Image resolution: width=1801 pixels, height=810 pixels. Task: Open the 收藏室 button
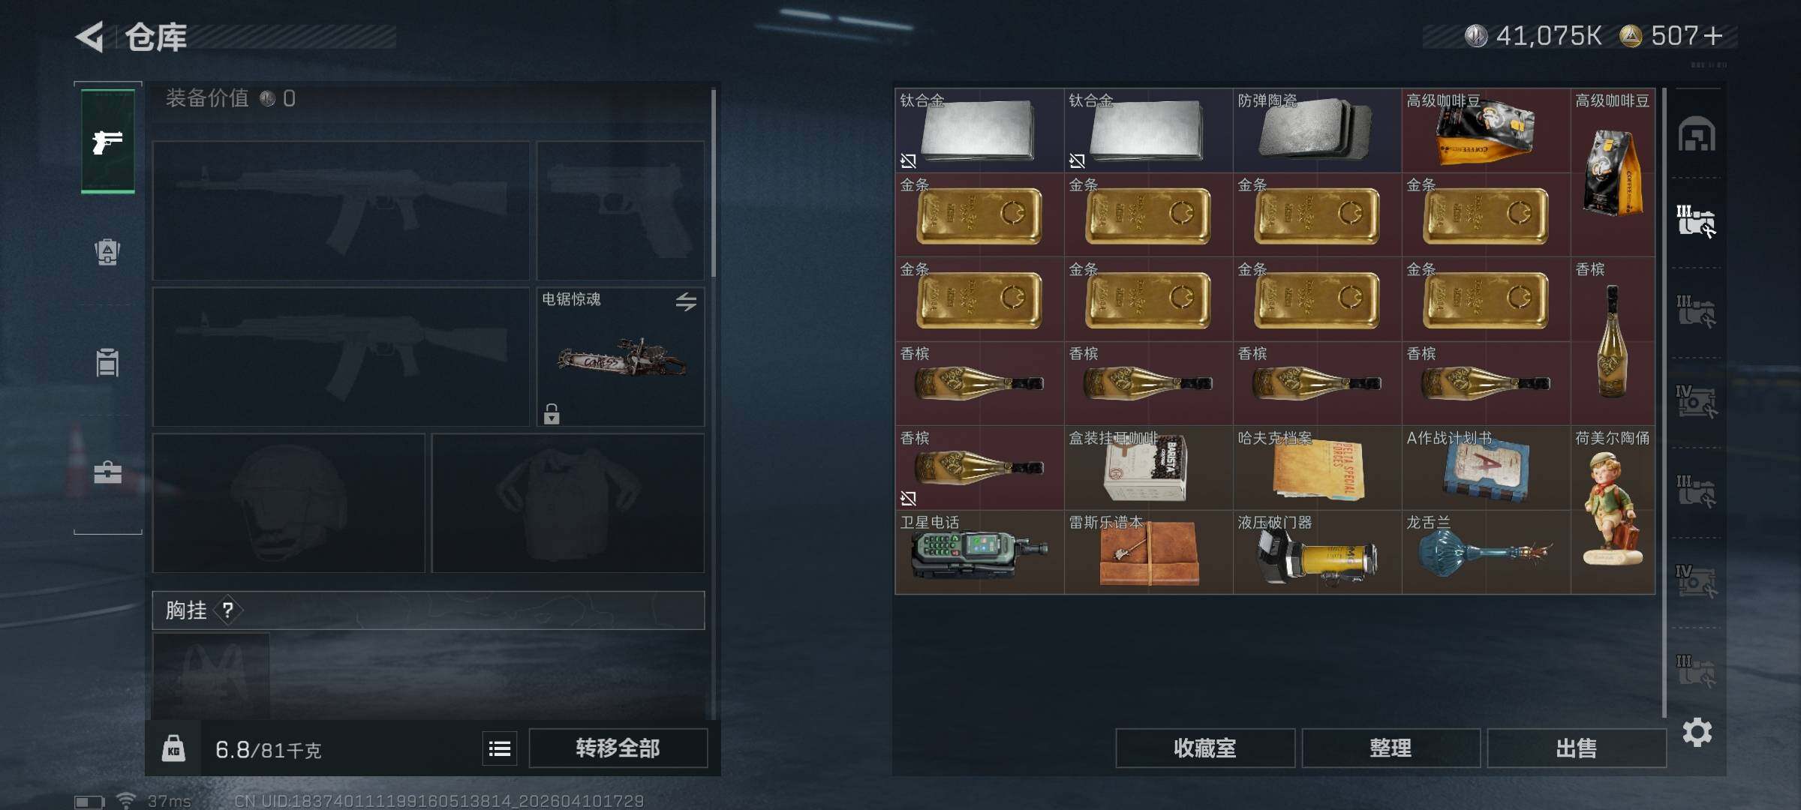pyautogui.click(x=1205, y=748)
